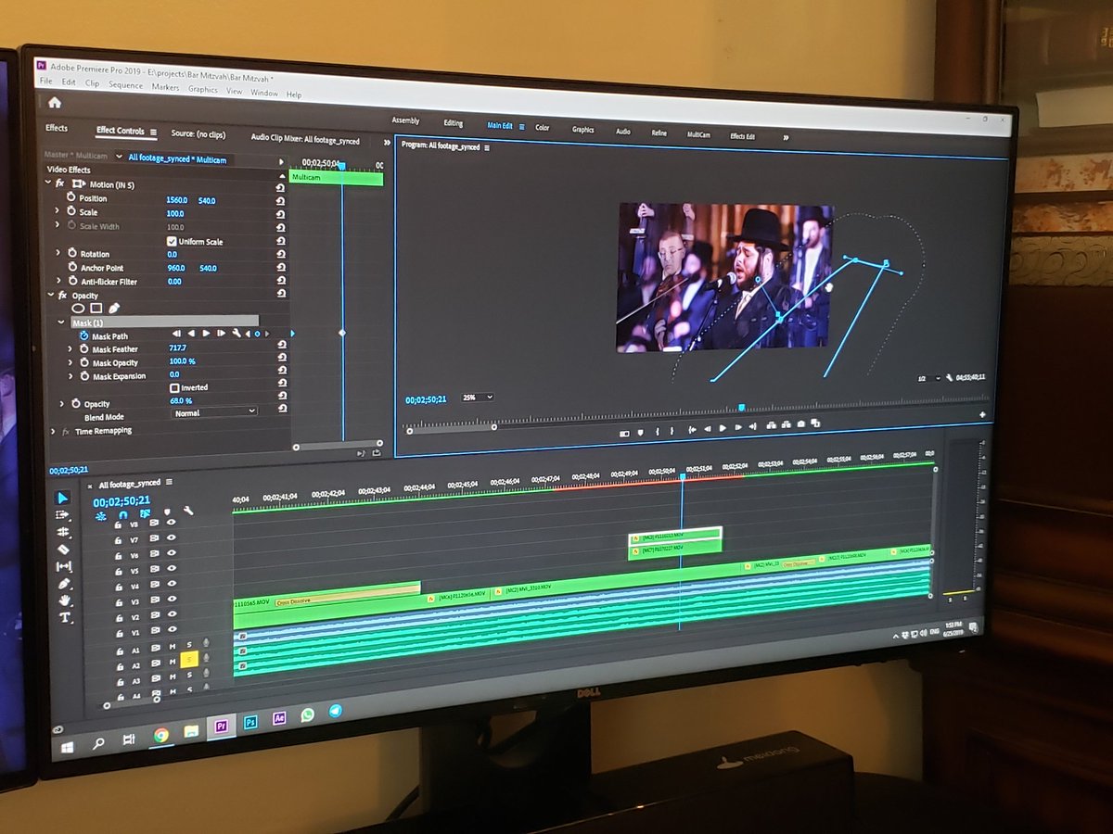Image resolution: width=1113 pixels, height=834 pixels.
Task: Open WhatsApp from the taskbar
Action: [x=307, y=714]
